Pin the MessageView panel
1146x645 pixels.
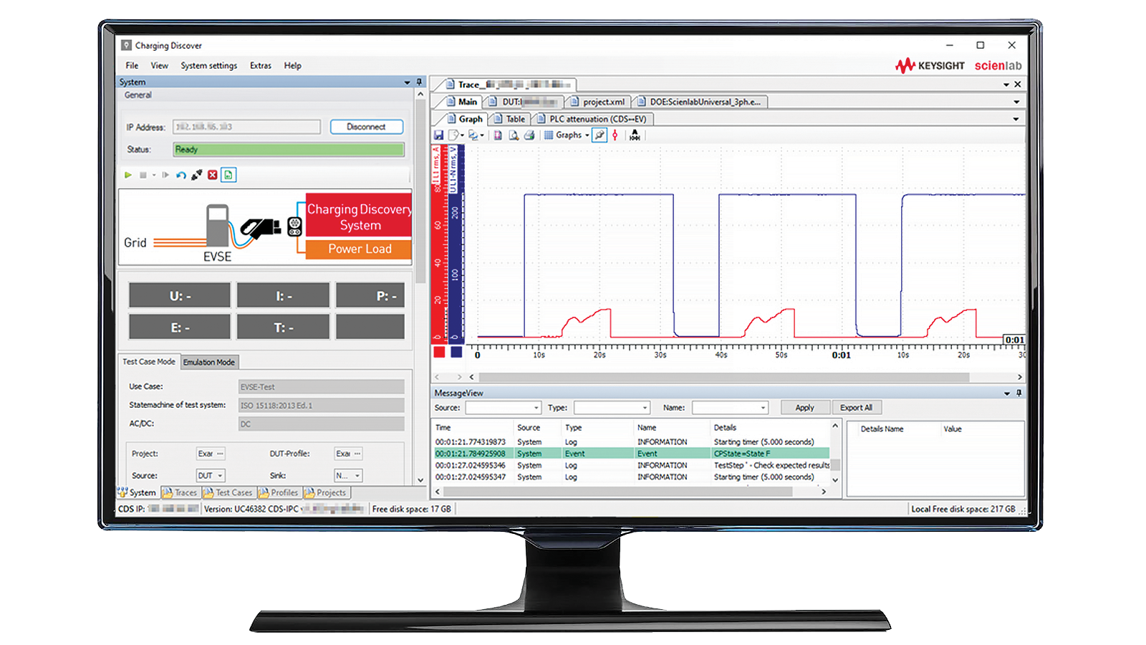[x=1017, y=393]
